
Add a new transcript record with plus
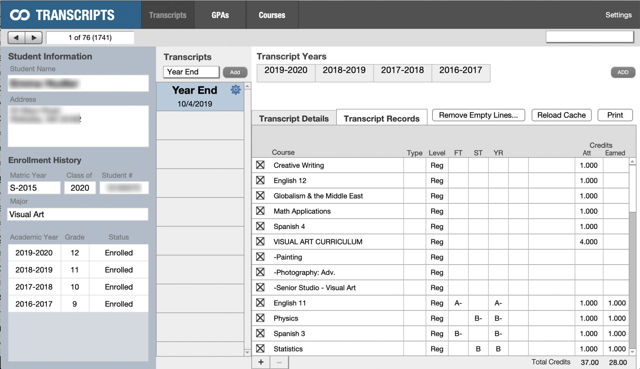click(x=261, y=362)
